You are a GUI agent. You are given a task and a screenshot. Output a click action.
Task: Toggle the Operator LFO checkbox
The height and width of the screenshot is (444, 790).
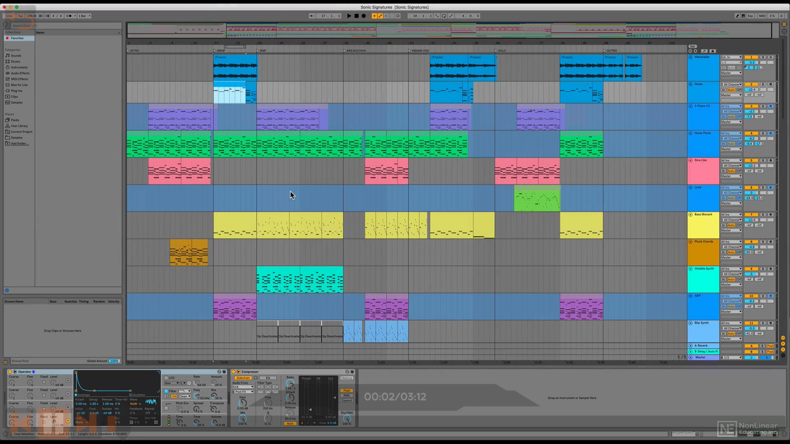click(166, 378)
